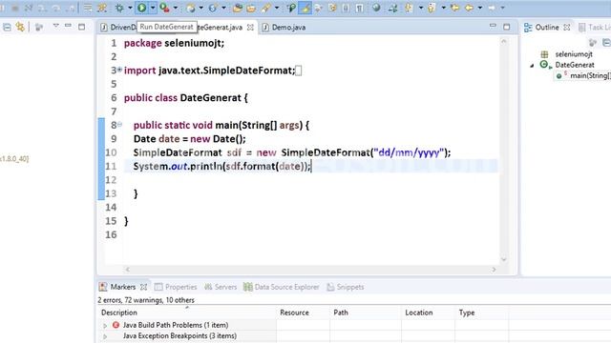Place cursor on System.out.println line 11

tap(222, 167)
